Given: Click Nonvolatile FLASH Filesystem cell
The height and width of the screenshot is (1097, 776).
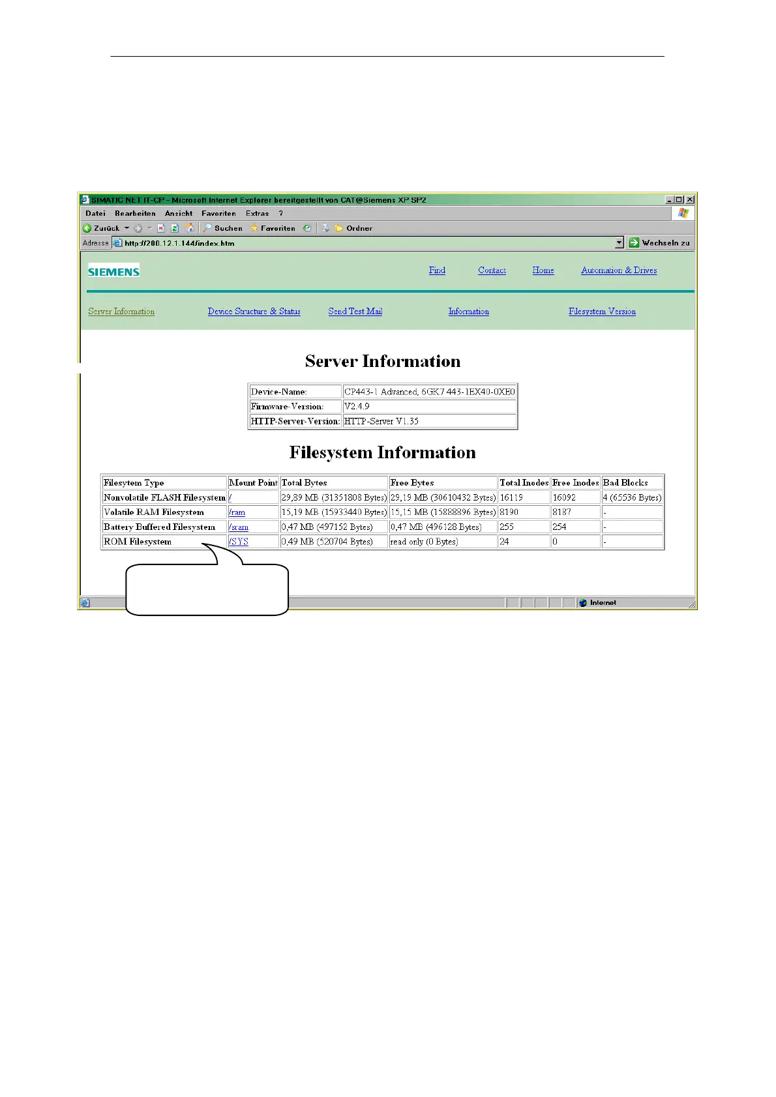Looking at the screenshot, I should pyautogui.click(x=164, y=497).
